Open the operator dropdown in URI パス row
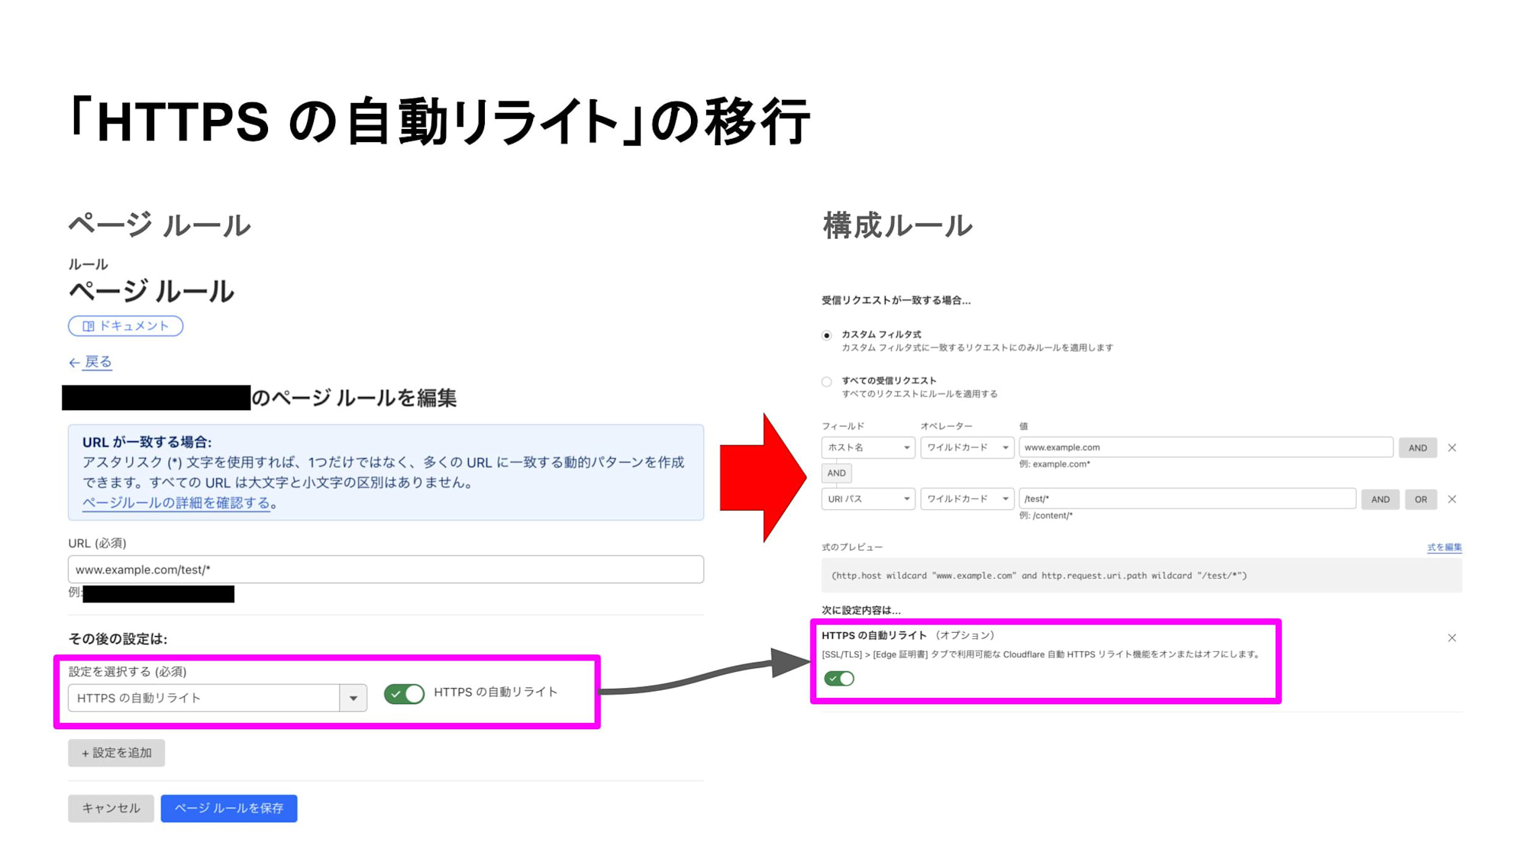The image size is (1527, 859). [x=967, y=499]
